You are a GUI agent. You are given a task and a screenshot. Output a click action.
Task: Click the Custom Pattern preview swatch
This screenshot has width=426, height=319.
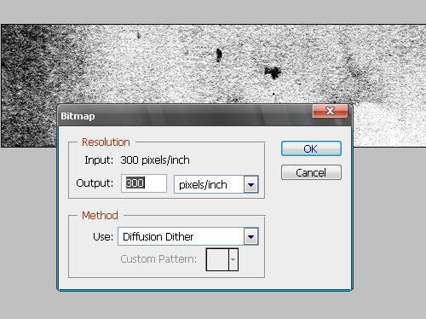[217, 259]
